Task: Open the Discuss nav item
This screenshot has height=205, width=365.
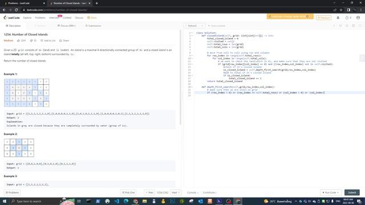Action: [79, 18]
